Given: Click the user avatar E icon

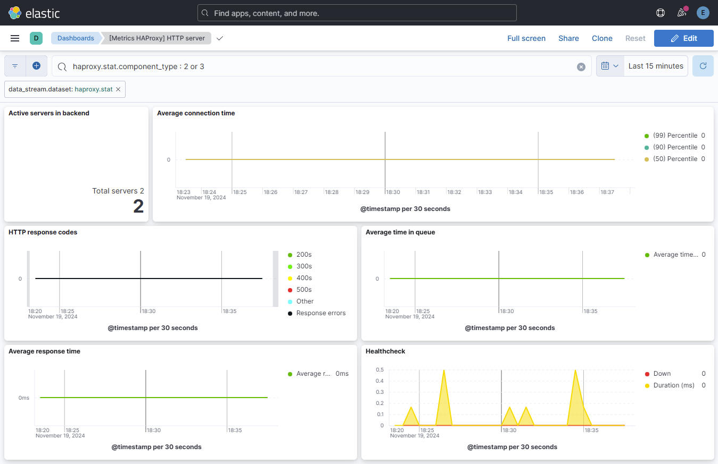Looking at the screenshot, I should point(703,13).
